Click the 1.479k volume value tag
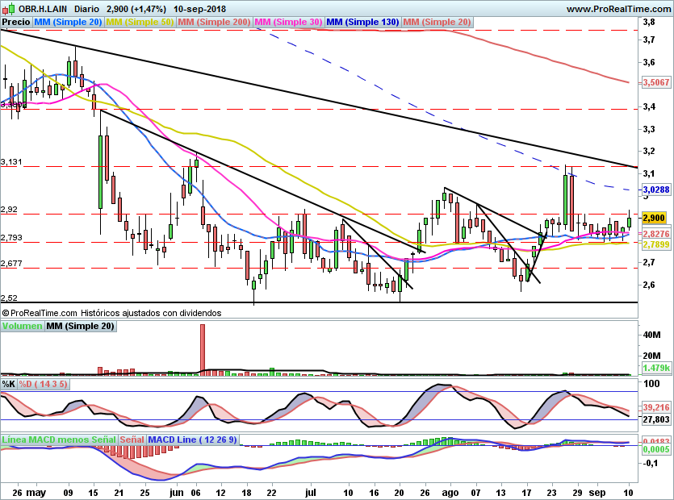 [655, 368]
